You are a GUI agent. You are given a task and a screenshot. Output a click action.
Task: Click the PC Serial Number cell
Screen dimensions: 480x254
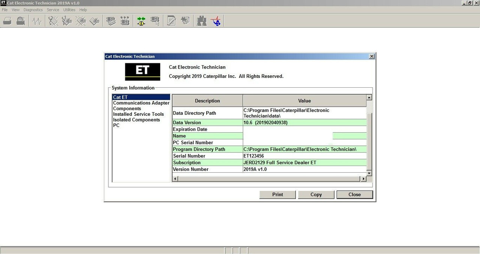tap(207, 142)
